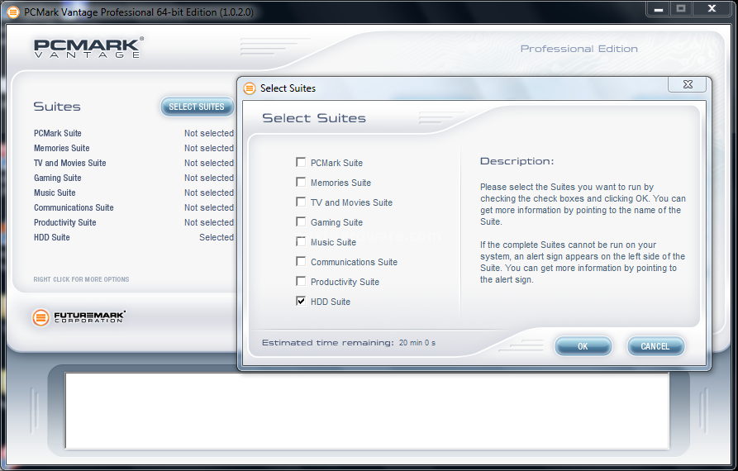This screenshot has width=738, height=471.
Task: Close the Select Suites dialog
Action: (x=687, y=84)
